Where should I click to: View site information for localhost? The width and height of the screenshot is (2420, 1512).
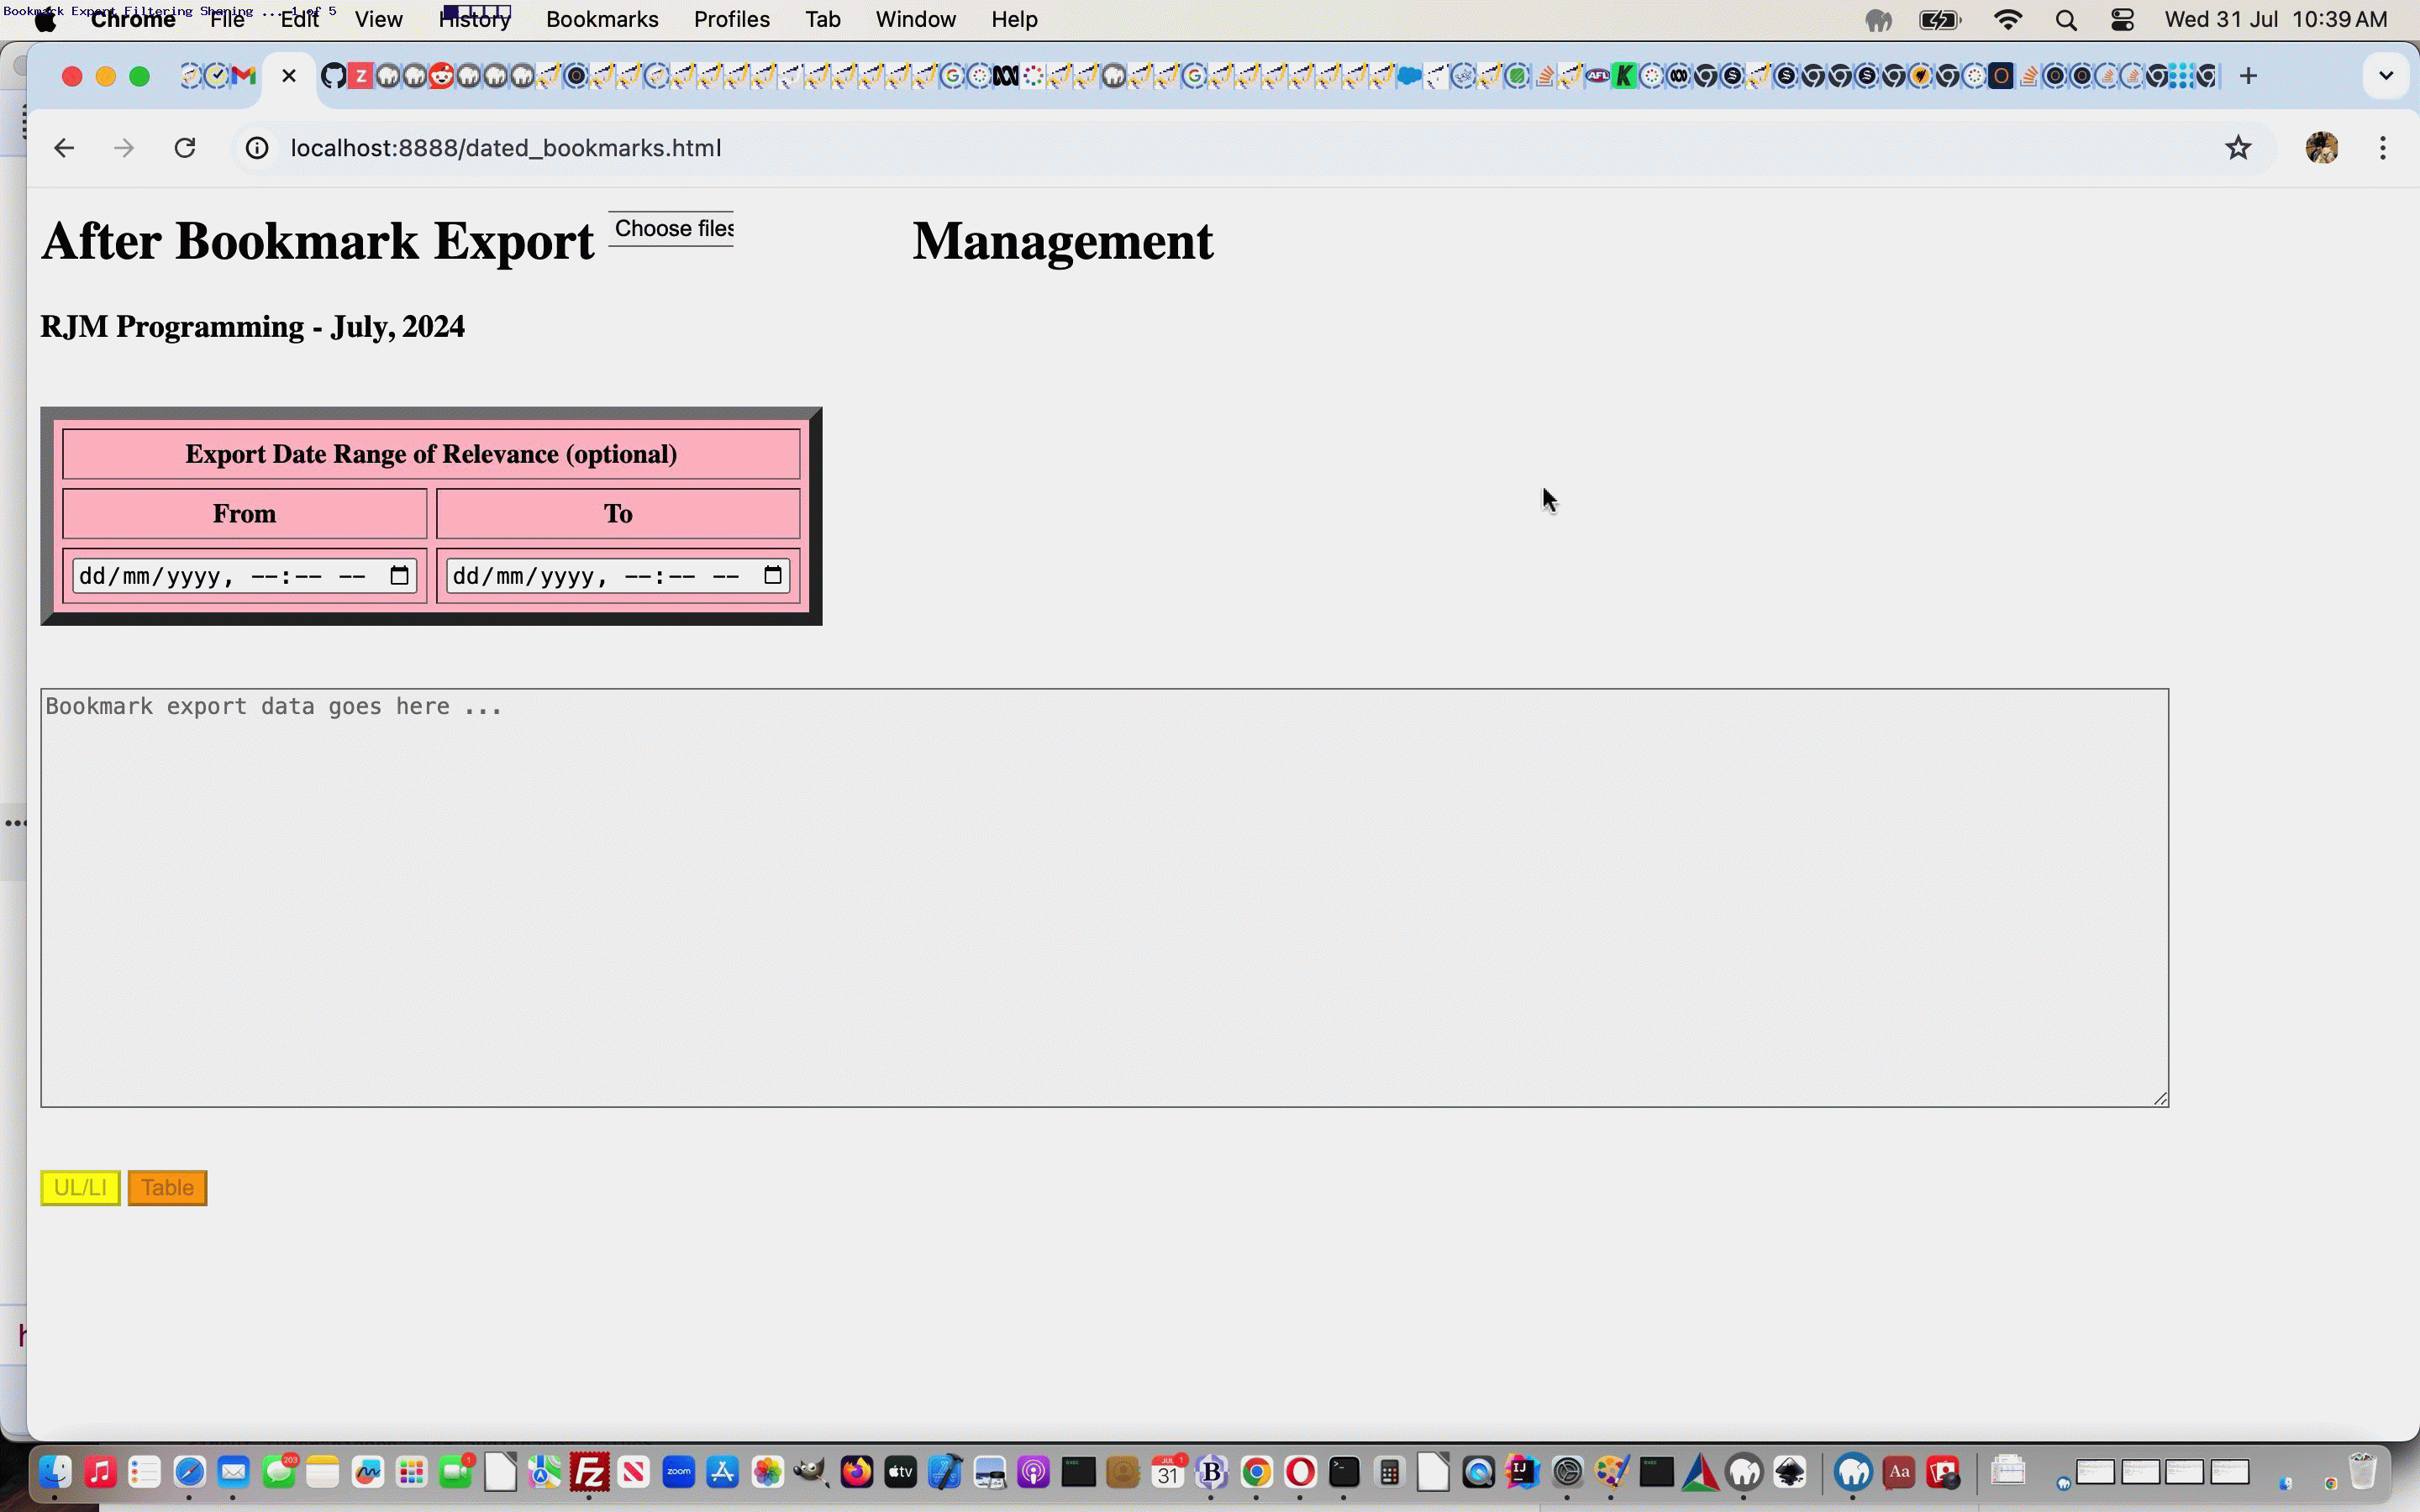[x=257, y=148]
